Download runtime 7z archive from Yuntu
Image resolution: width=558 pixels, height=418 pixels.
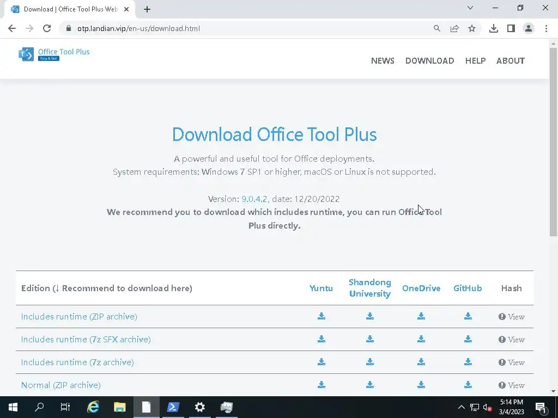click(x=322, y=362)
